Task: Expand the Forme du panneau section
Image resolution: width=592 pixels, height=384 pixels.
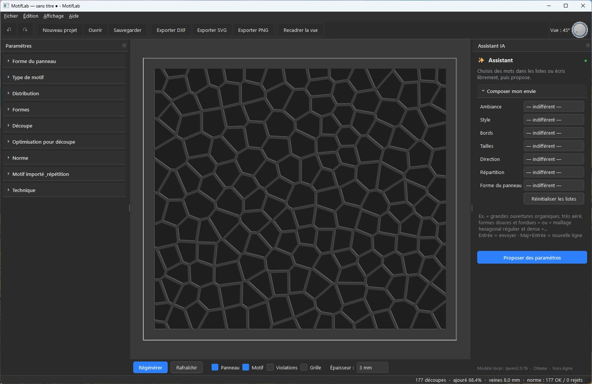Action: coord(64,61)
